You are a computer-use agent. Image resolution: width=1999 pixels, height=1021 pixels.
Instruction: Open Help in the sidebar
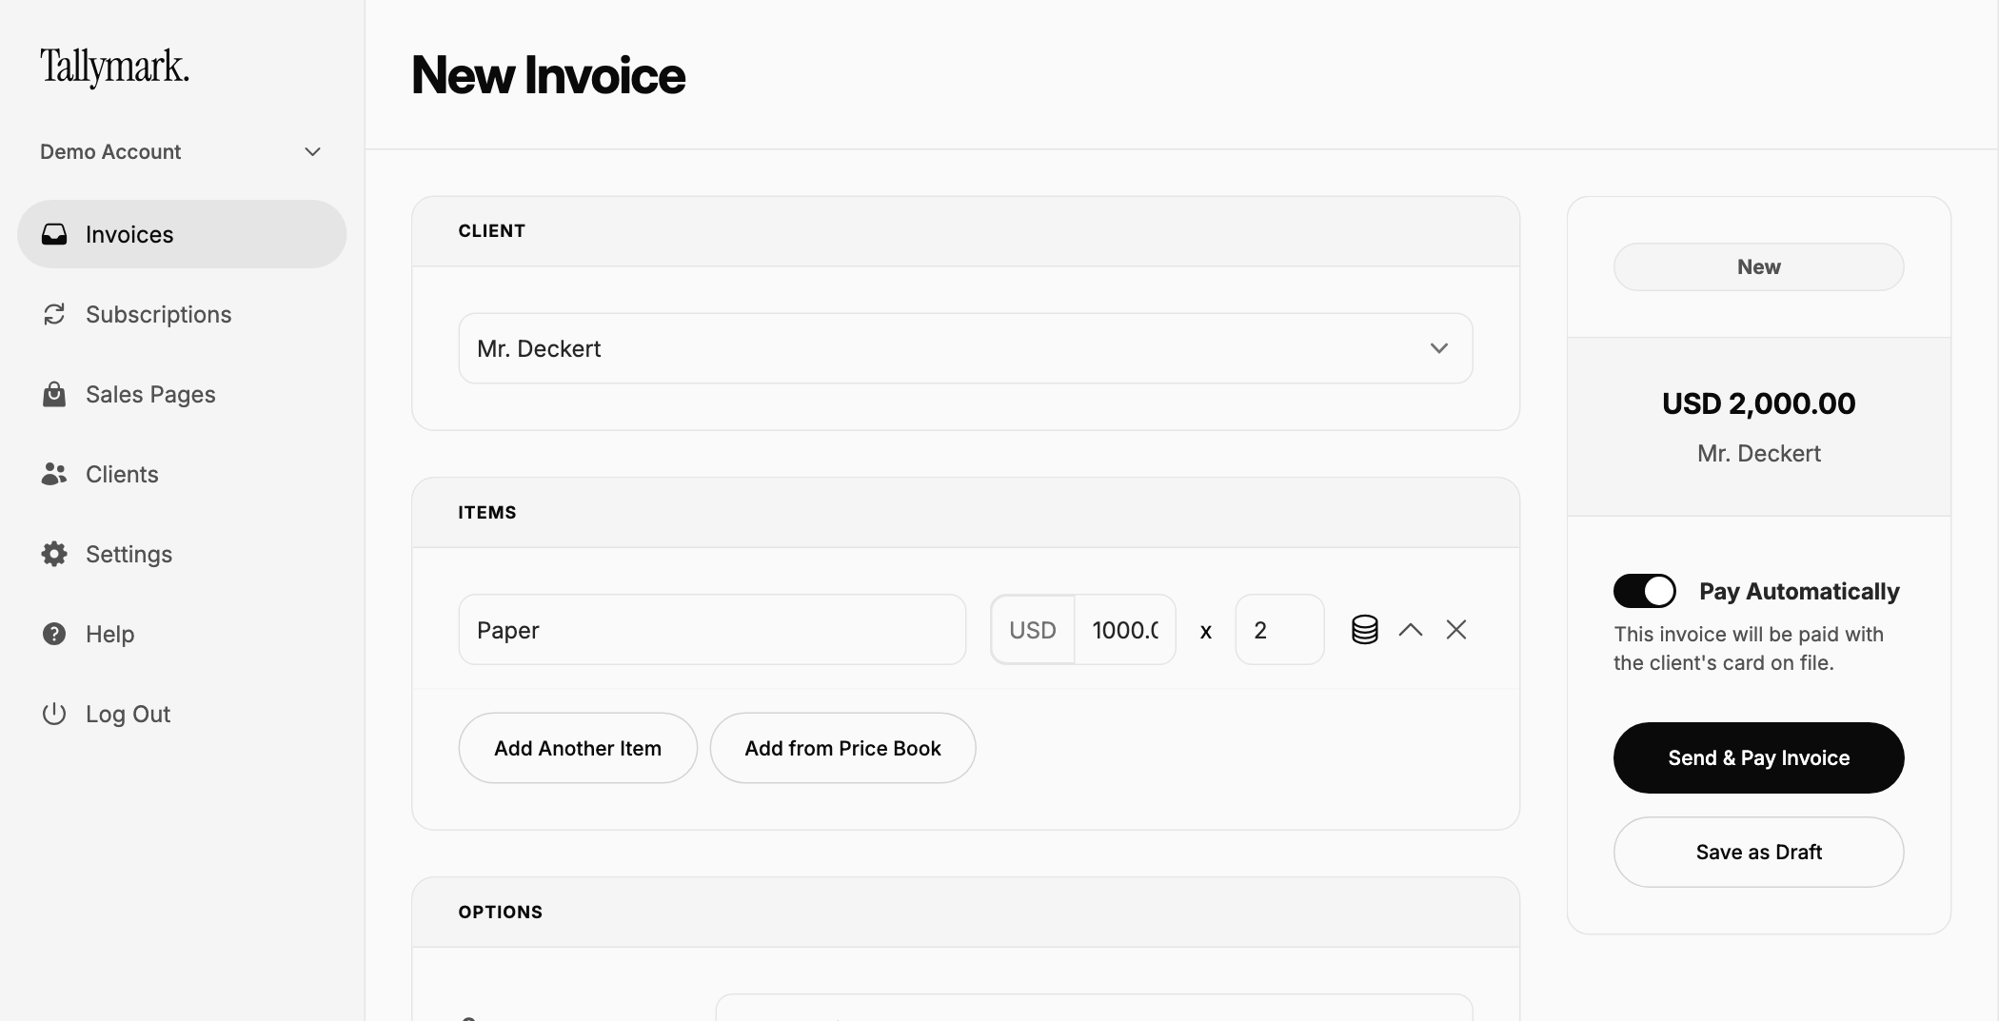182,634
